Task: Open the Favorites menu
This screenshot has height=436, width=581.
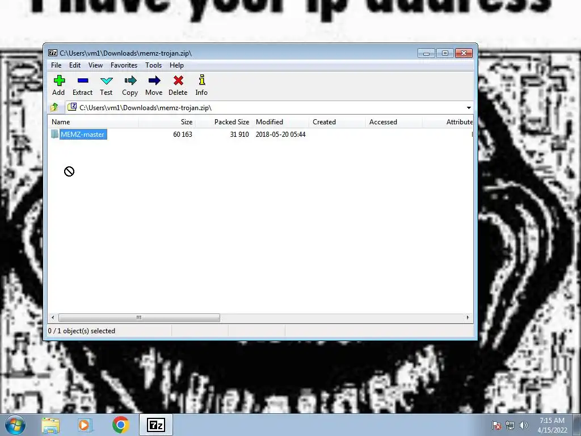Action: [124, 65]
